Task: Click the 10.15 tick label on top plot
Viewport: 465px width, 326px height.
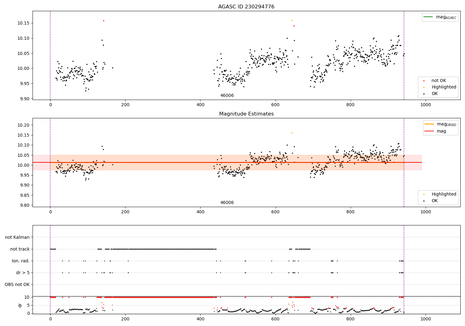Action: point(23,23)
